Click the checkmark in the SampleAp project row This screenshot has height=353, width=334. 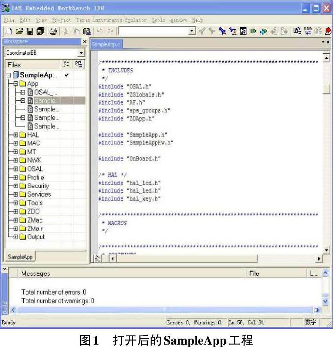click(x=66, y=75)
